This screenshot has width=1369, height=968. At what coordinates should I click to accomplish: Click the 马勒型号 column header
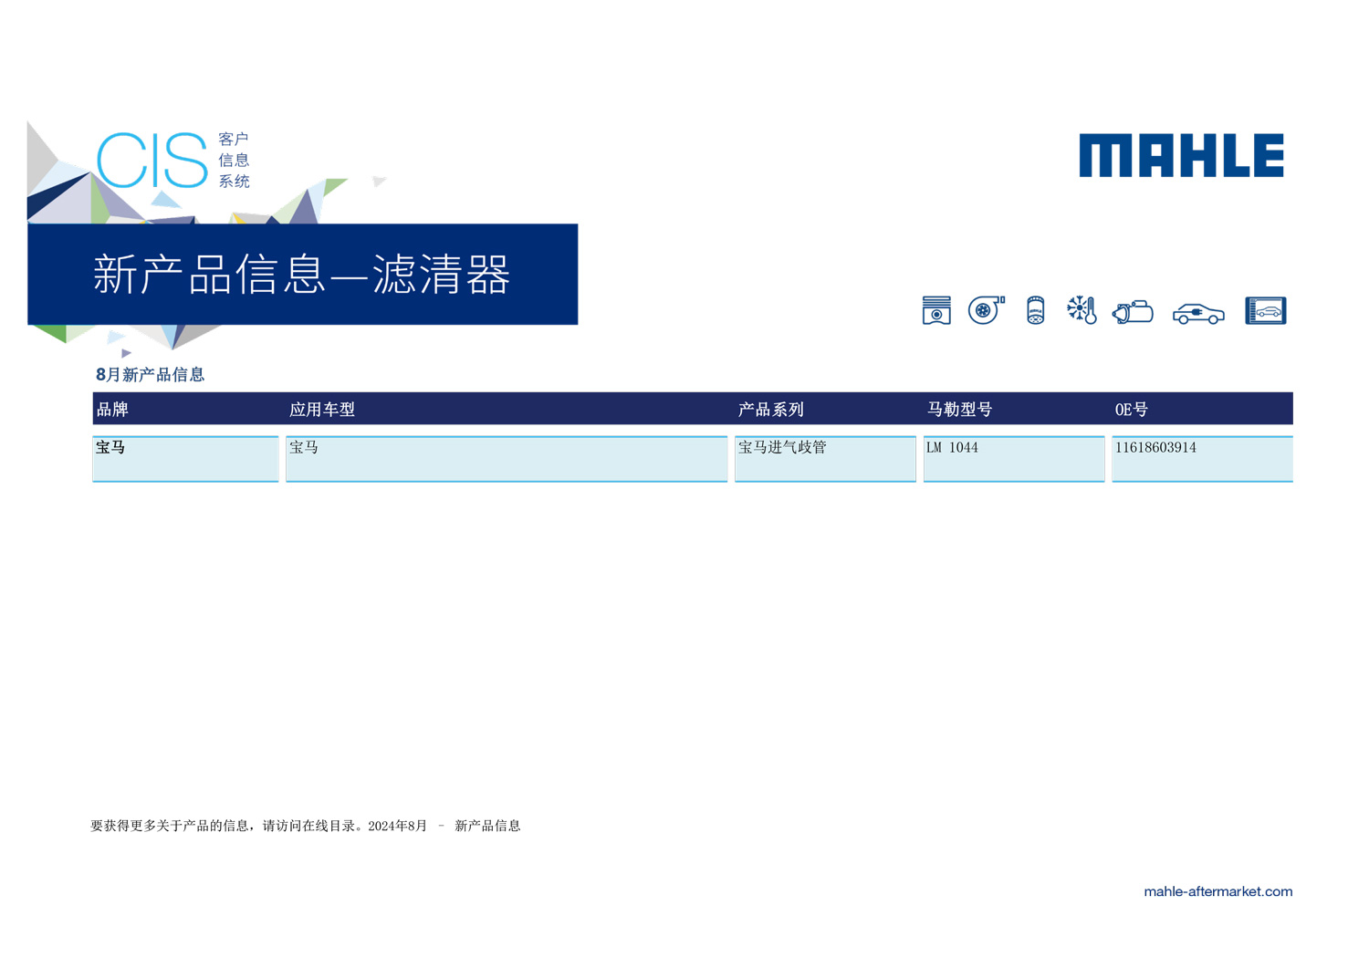[x=959, y=410]
